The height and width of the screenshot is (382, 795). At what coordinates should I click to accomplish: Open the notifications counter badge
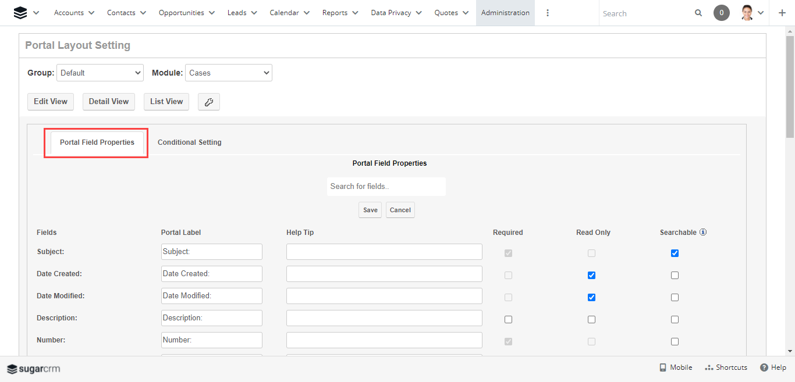(x=721, y=13)
